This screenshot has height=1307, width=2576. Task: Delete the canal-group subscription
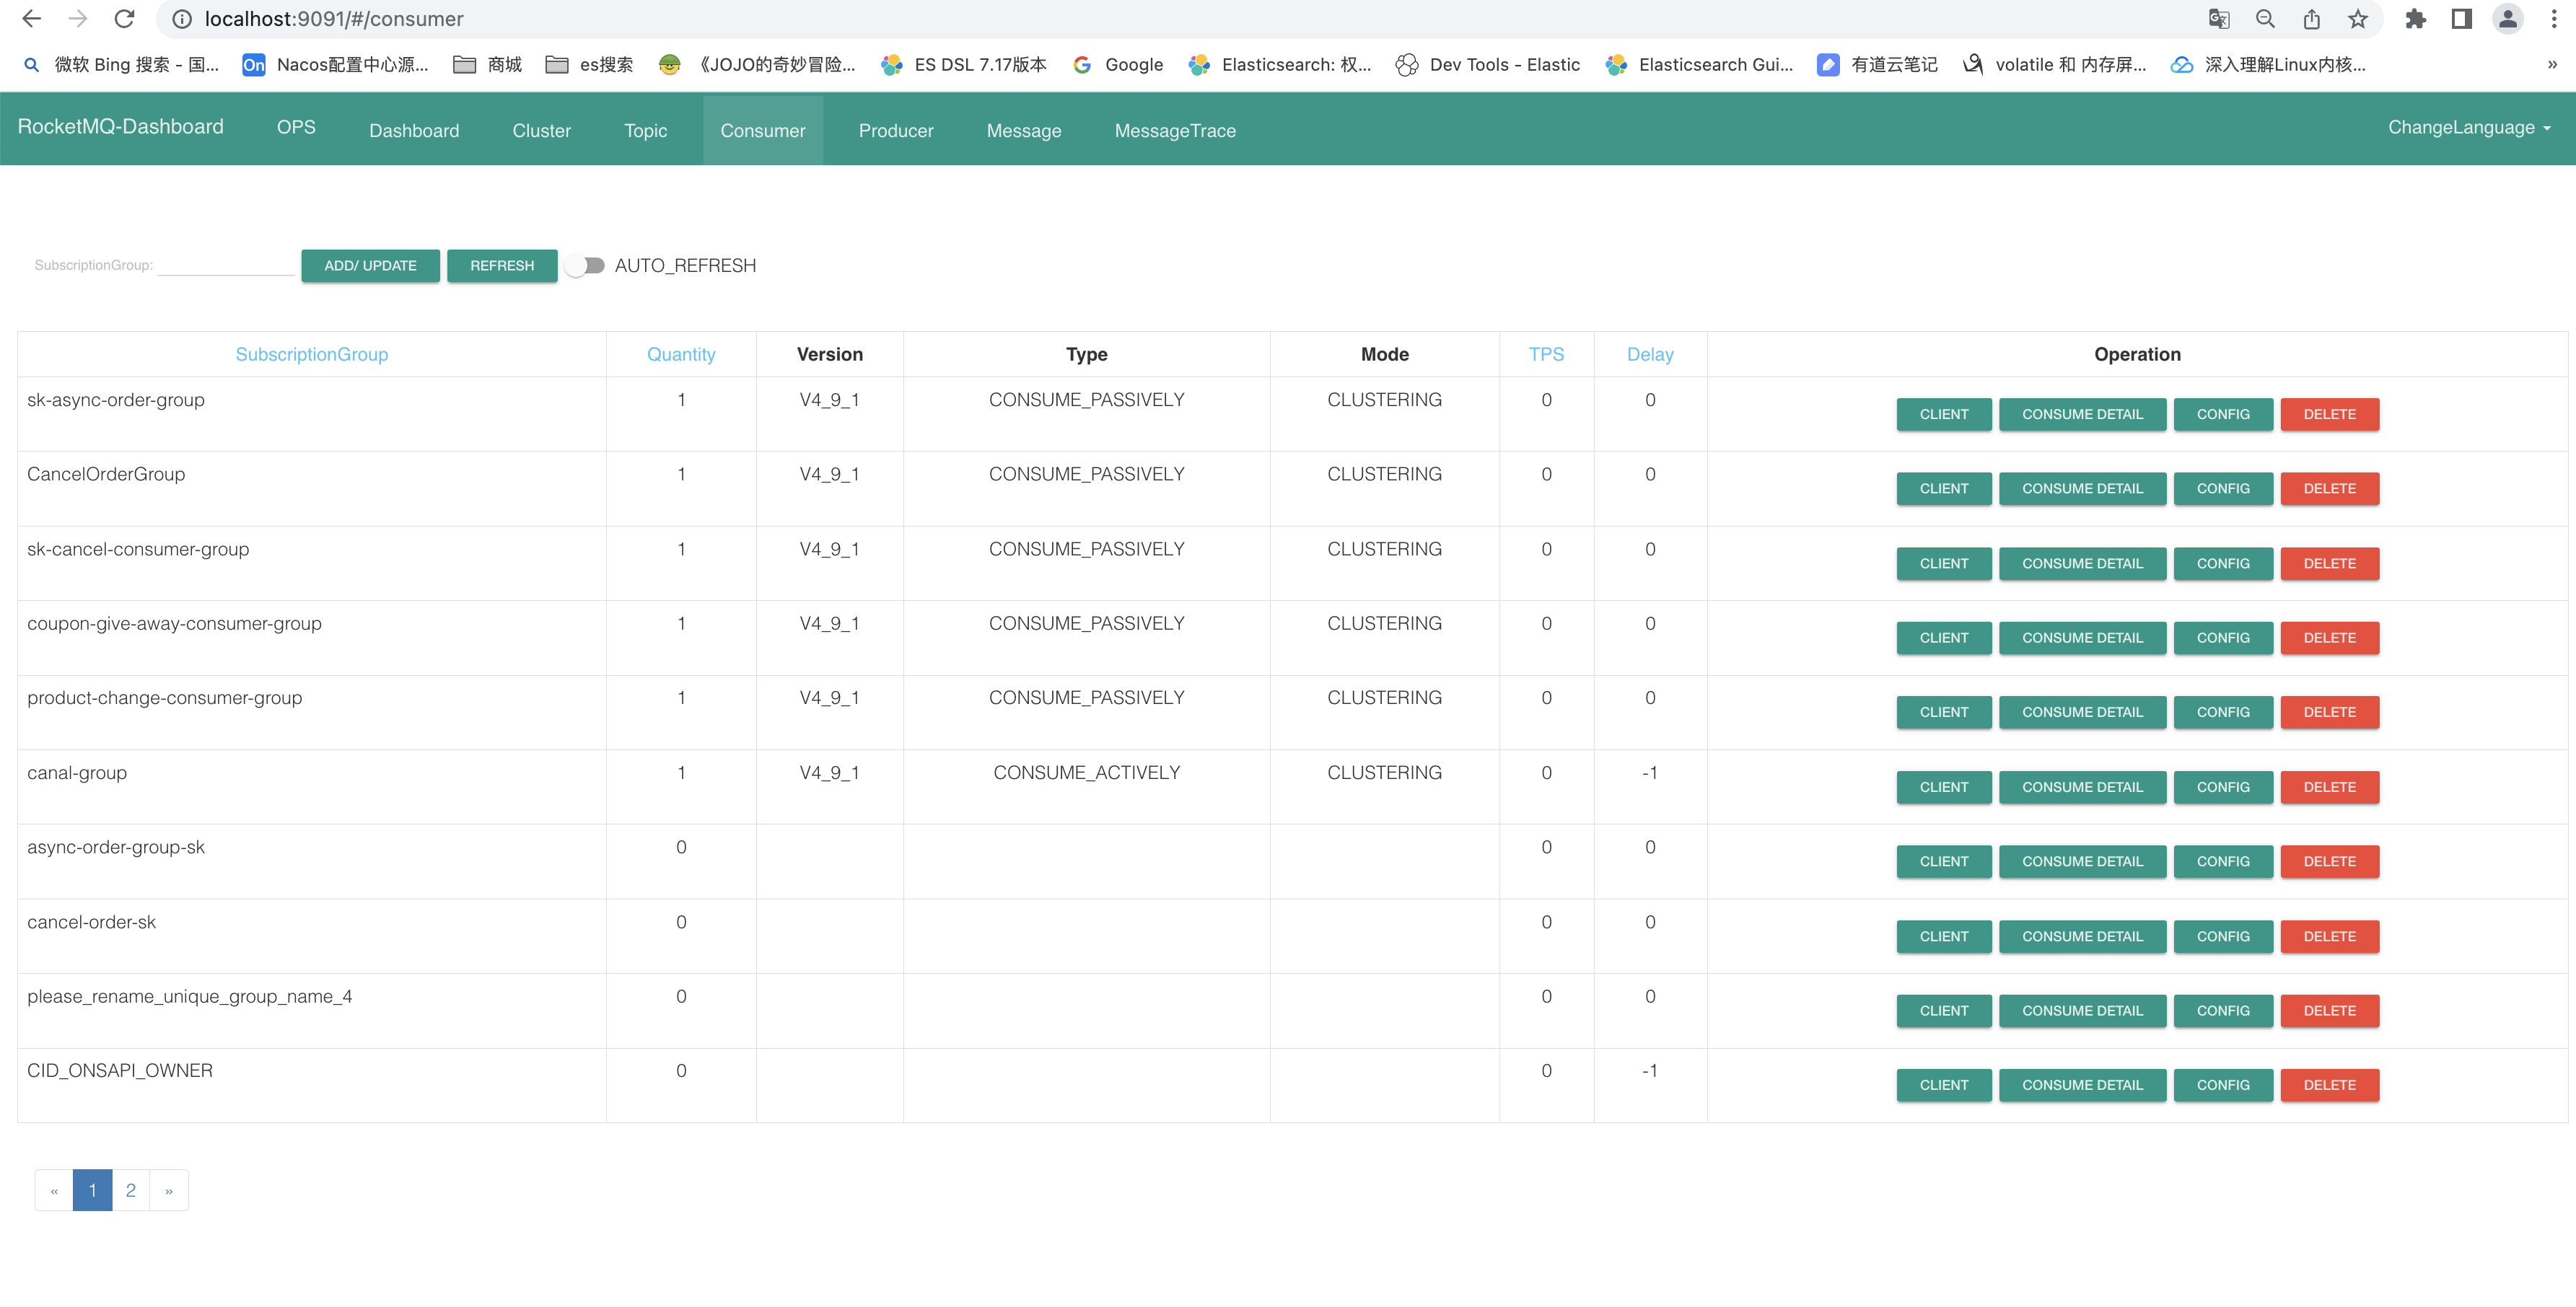click(2328, 787)
